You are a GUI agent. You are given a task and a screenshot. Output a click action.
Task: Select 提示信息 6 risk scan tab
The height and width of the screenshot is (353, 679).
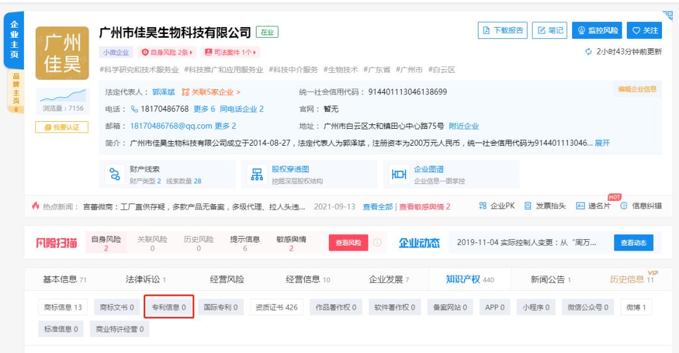coord(245,243)
